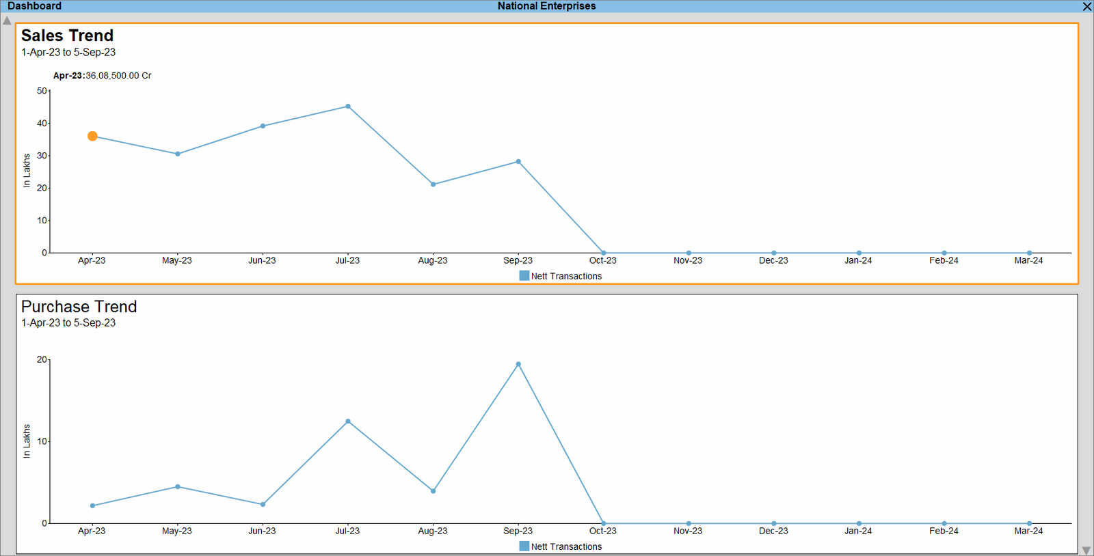Select the Jun-23 point on Sales Trend
Screen dimensions: 1094x556
click(x=263, y=126)
